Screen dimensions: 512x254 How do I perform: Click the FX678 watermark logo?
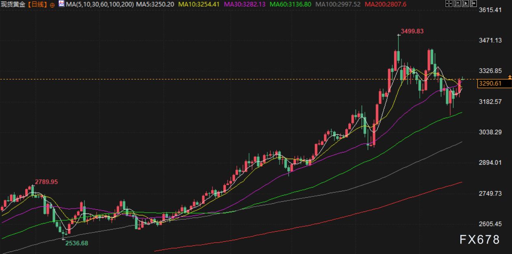click(x=479, y=240)
